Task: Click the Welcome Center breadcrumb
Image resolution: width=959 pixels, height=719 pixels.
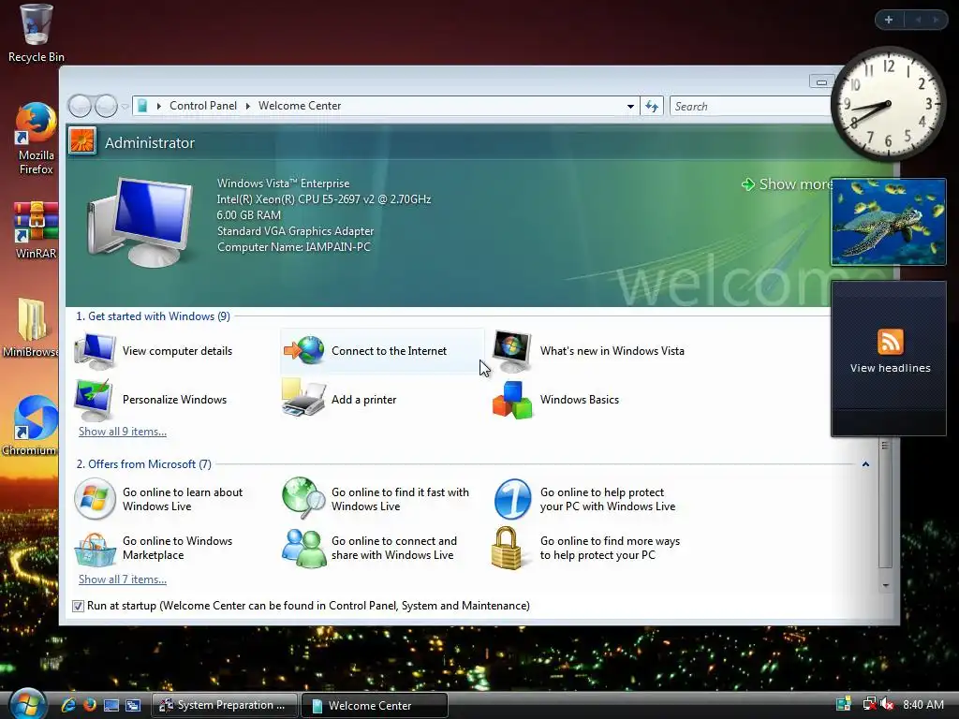Action: point(300,106)
